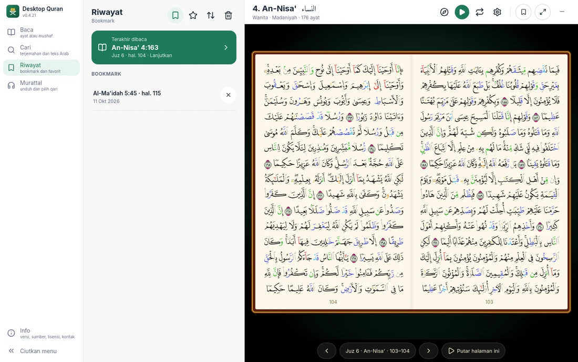Show favorites with the star icon
Image resolution: width=578 pixels, height=362 pixels.
pyautogui.click(x=193, y=15)
